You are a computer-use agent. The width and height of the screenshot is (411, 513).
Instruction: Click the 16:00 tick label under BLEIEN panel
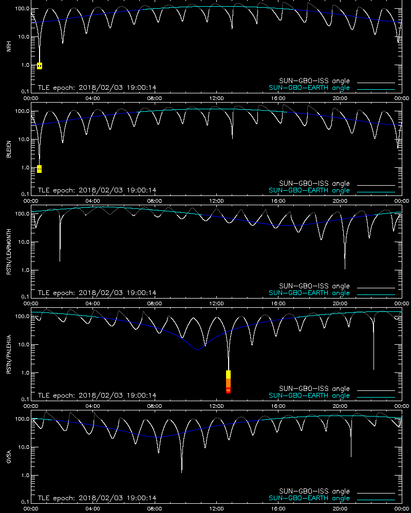[278, 201]
